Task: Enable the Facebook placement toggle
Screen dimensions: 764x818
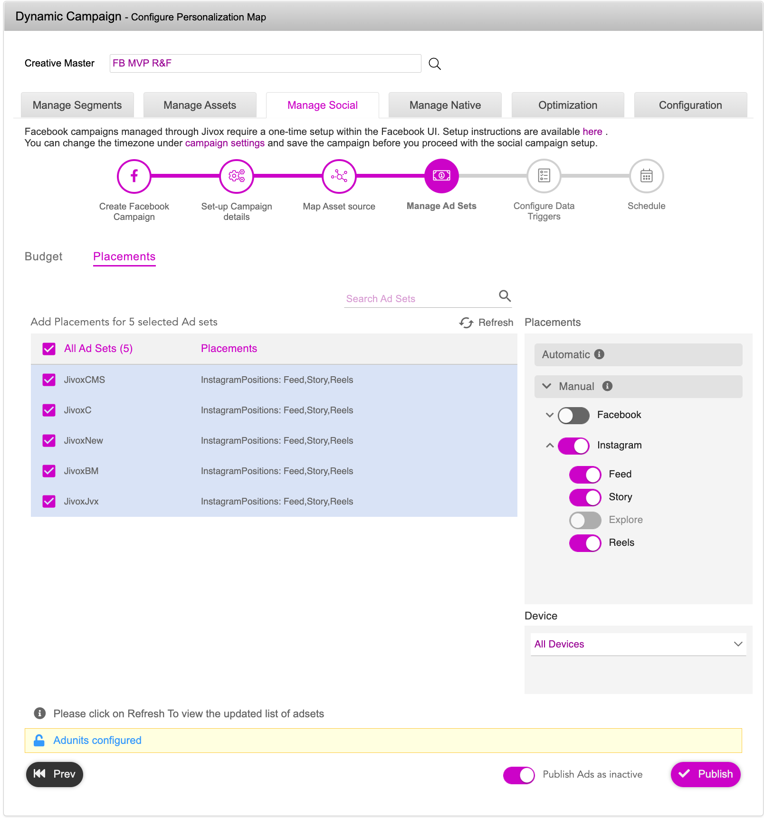Action: click(573, 416)
